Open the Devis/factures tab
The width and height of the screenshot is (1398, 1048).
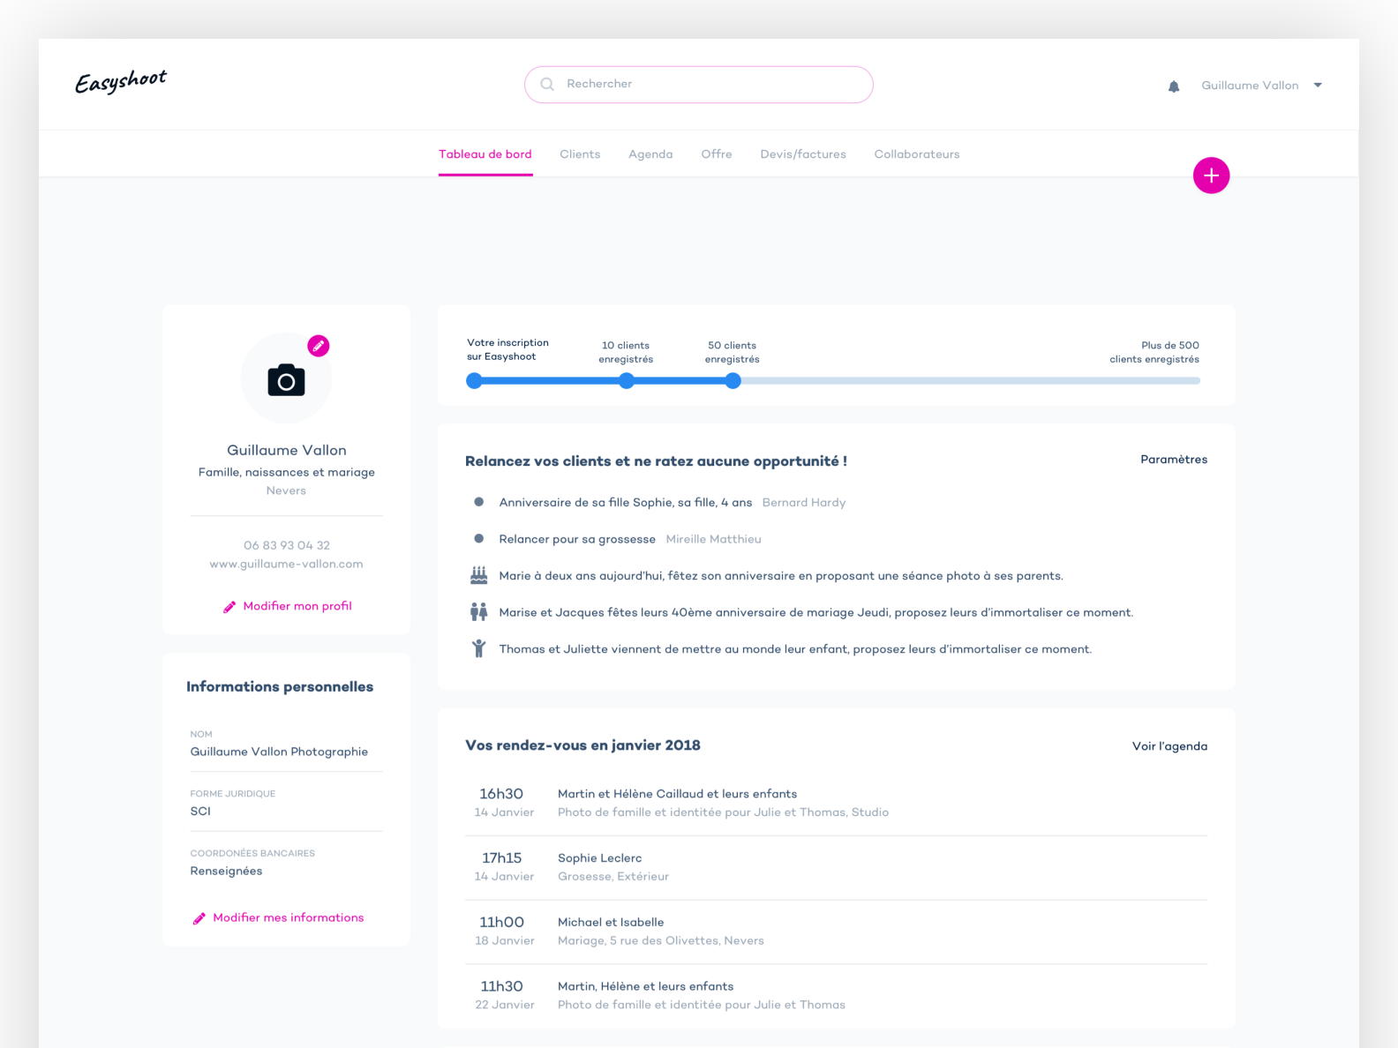(x=803, y=154)
